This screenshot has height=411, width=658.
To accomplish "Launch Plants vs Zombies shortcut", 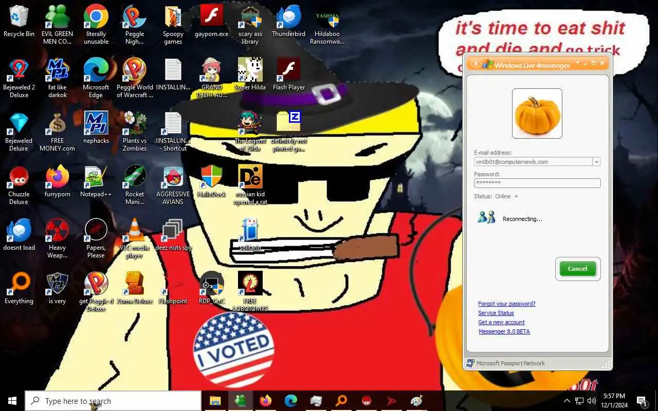I will [x=135, y=132].
